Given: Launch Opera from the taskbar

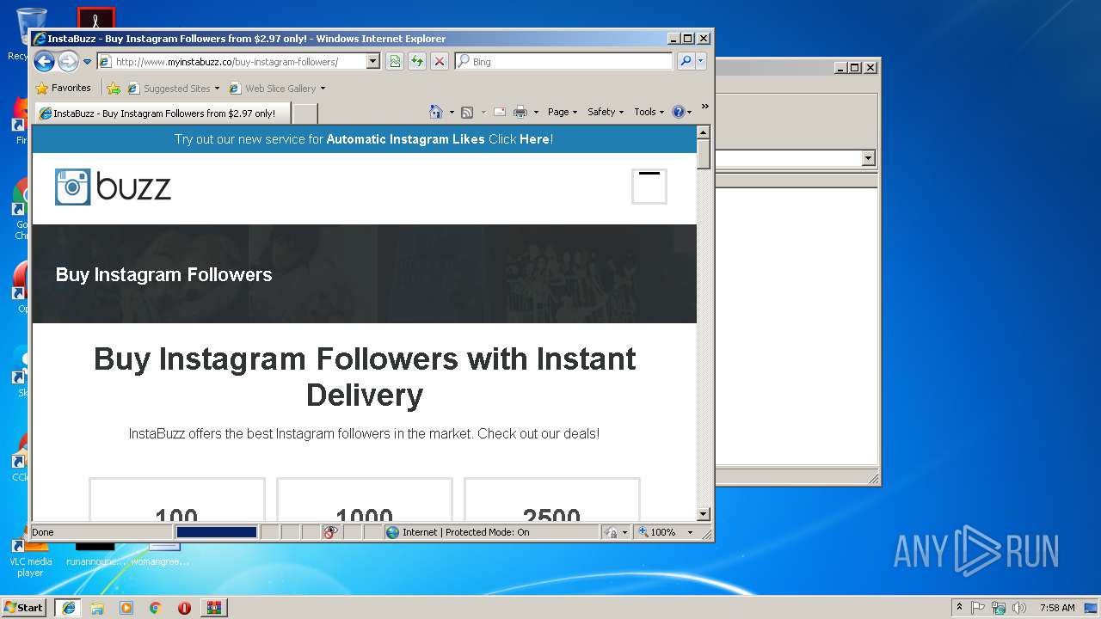Looking at the screenshot, I should click(x=184, y=608).
